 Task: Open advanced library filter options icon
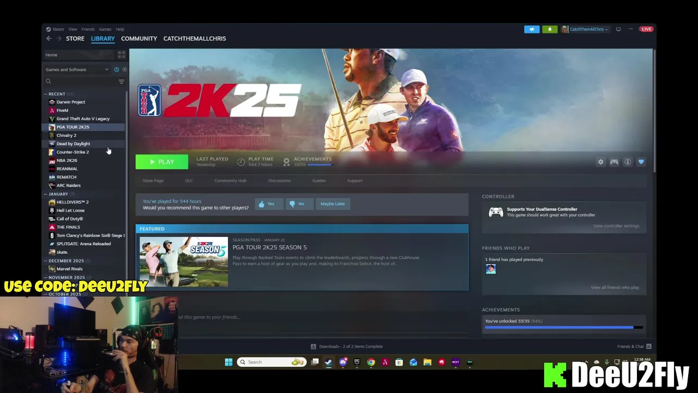pyautogui.click(x=121, y=81)
